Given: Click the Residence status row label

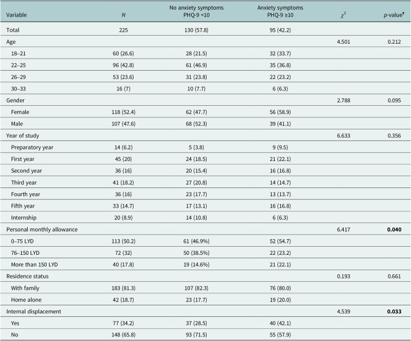Looking at the screenshot, I should pos(27,277).
